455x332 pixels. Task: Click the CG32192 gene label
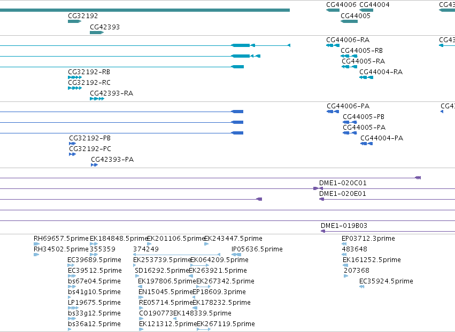click(x=83, y=16)
